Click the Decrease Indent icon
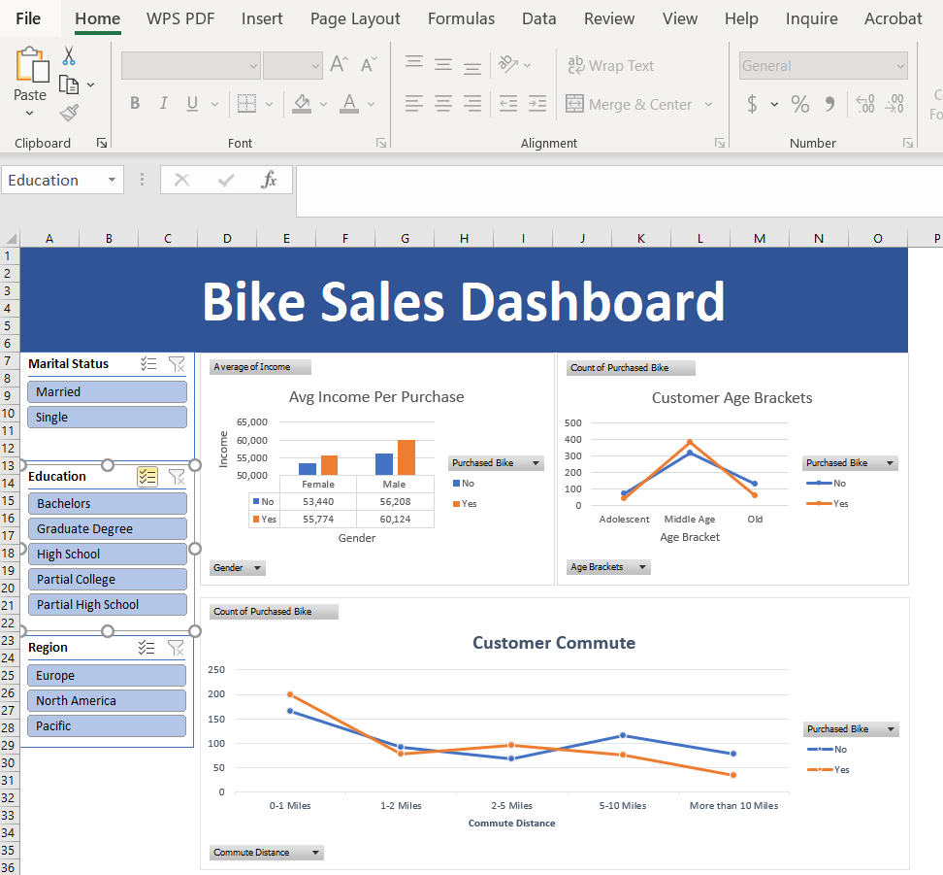The width and height of the screenshot is (943, 875). (508, 104)
